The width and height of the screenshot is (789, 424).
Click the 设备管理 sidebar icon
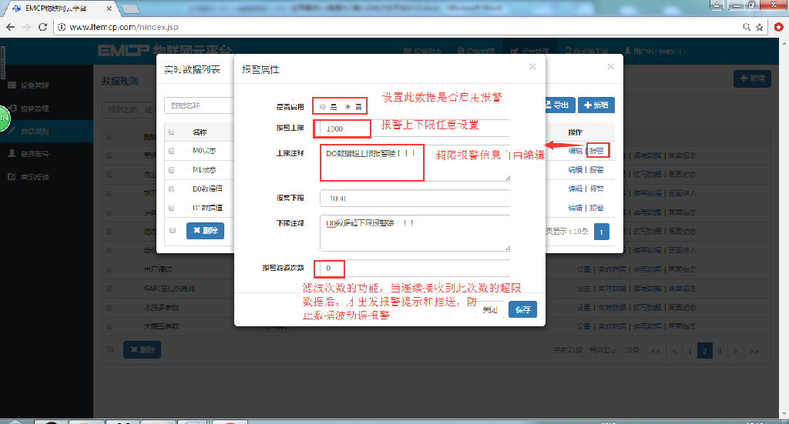[x=12, y=85]
